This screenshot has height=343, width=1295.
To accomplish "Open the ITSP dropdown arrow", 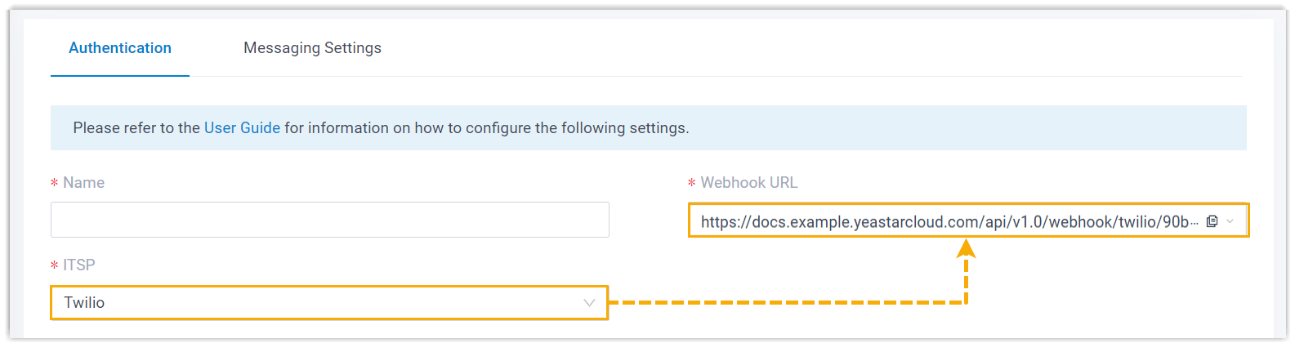I will pos(589,303).
